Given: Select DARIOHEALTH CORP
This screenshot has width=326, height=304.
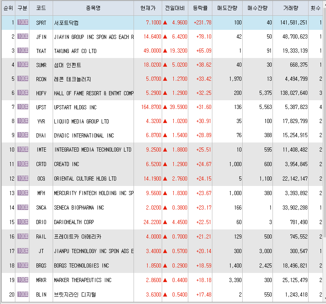Looking at the screenshot, I should pyautogui.click(x=74, y=222).
